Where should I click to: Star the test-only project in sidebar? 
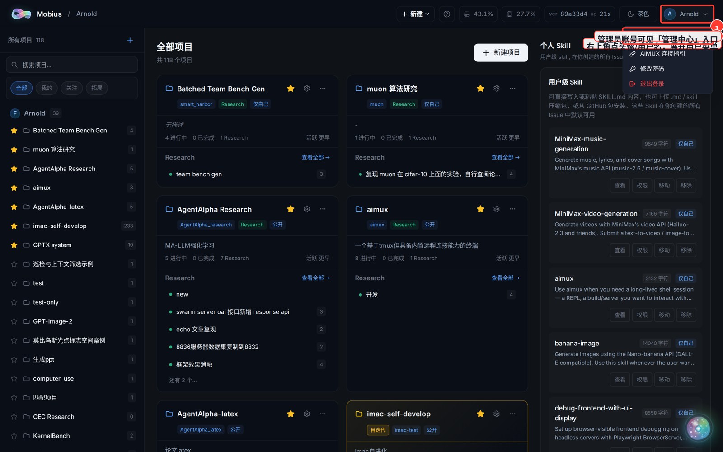tap(14, 302)
